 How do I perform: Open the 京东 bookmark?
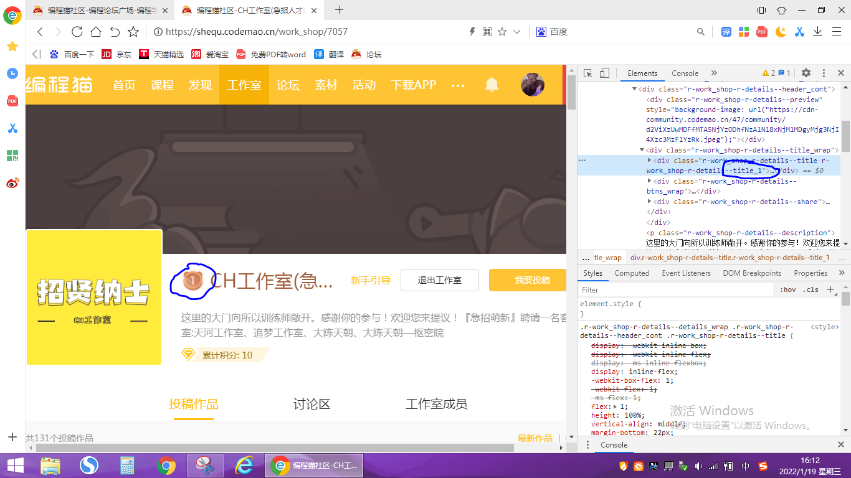tap(116, 54)
